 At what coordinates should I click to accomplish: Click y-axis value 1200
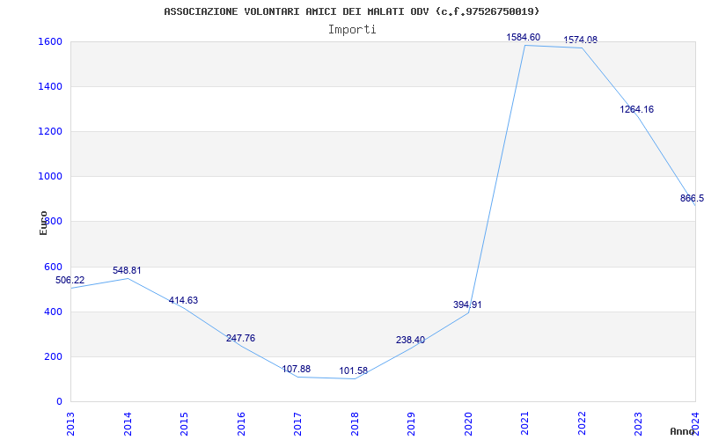[x=48, y=131]
